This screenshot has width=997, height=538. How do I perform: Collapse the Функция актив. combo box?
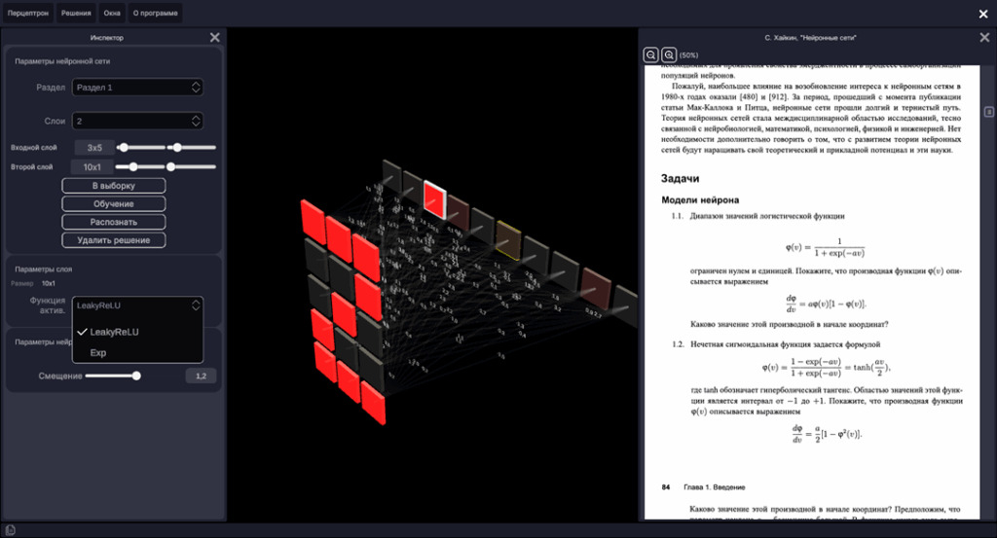point(137,305)
